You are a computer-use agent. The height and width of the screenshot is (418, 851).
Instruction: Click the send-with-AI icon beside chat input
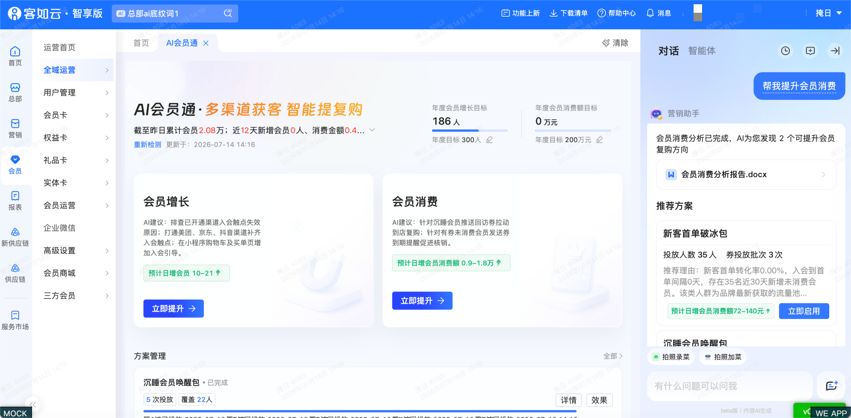tap(831, 386)
